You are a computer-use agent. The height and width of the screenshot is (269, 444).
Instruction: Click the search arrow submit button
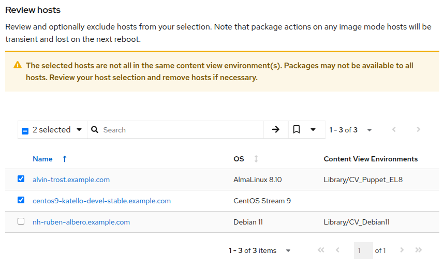pos(275,130)
